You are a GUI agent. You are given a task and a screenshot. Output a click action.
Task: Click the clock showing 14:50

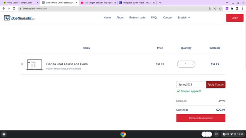[x=240, y=134]
